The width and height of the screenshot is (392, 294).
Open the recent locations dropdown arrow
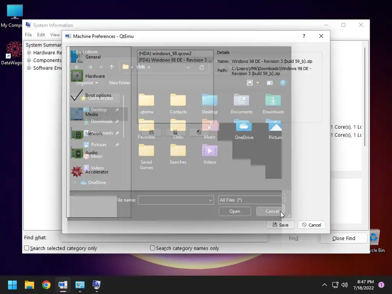[x=101, y=67]
